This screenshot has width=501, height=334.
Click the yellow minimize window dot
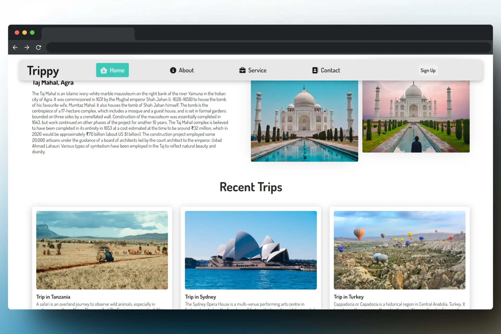[x=25, y=33]
